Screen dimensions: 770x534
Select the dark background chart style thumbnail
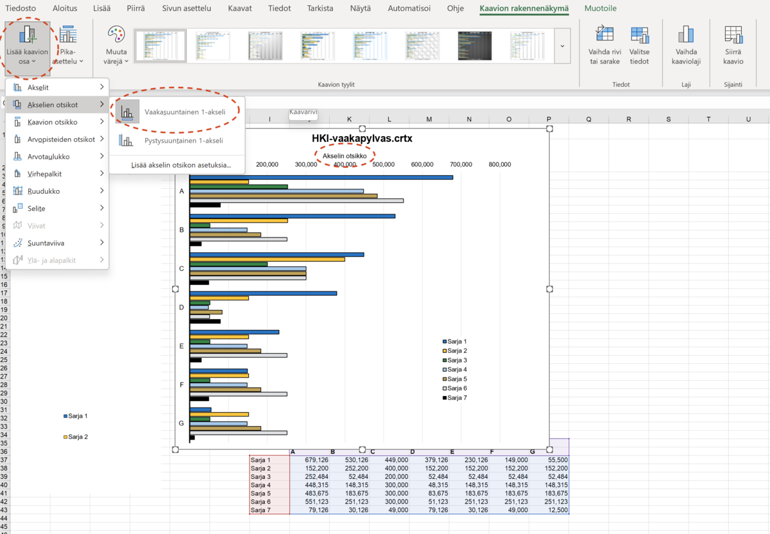click(474, 46)
